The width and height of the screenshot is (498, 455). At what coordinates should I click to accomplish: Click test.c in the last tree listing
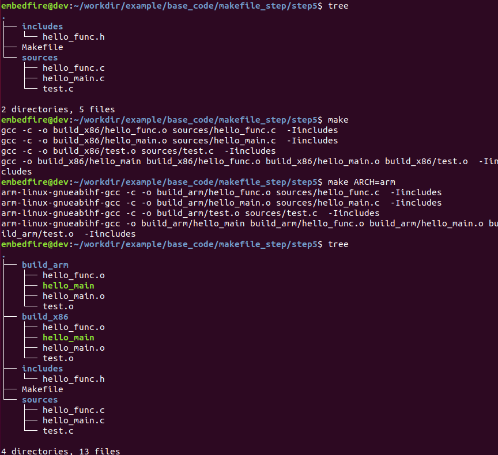(58, 431)
